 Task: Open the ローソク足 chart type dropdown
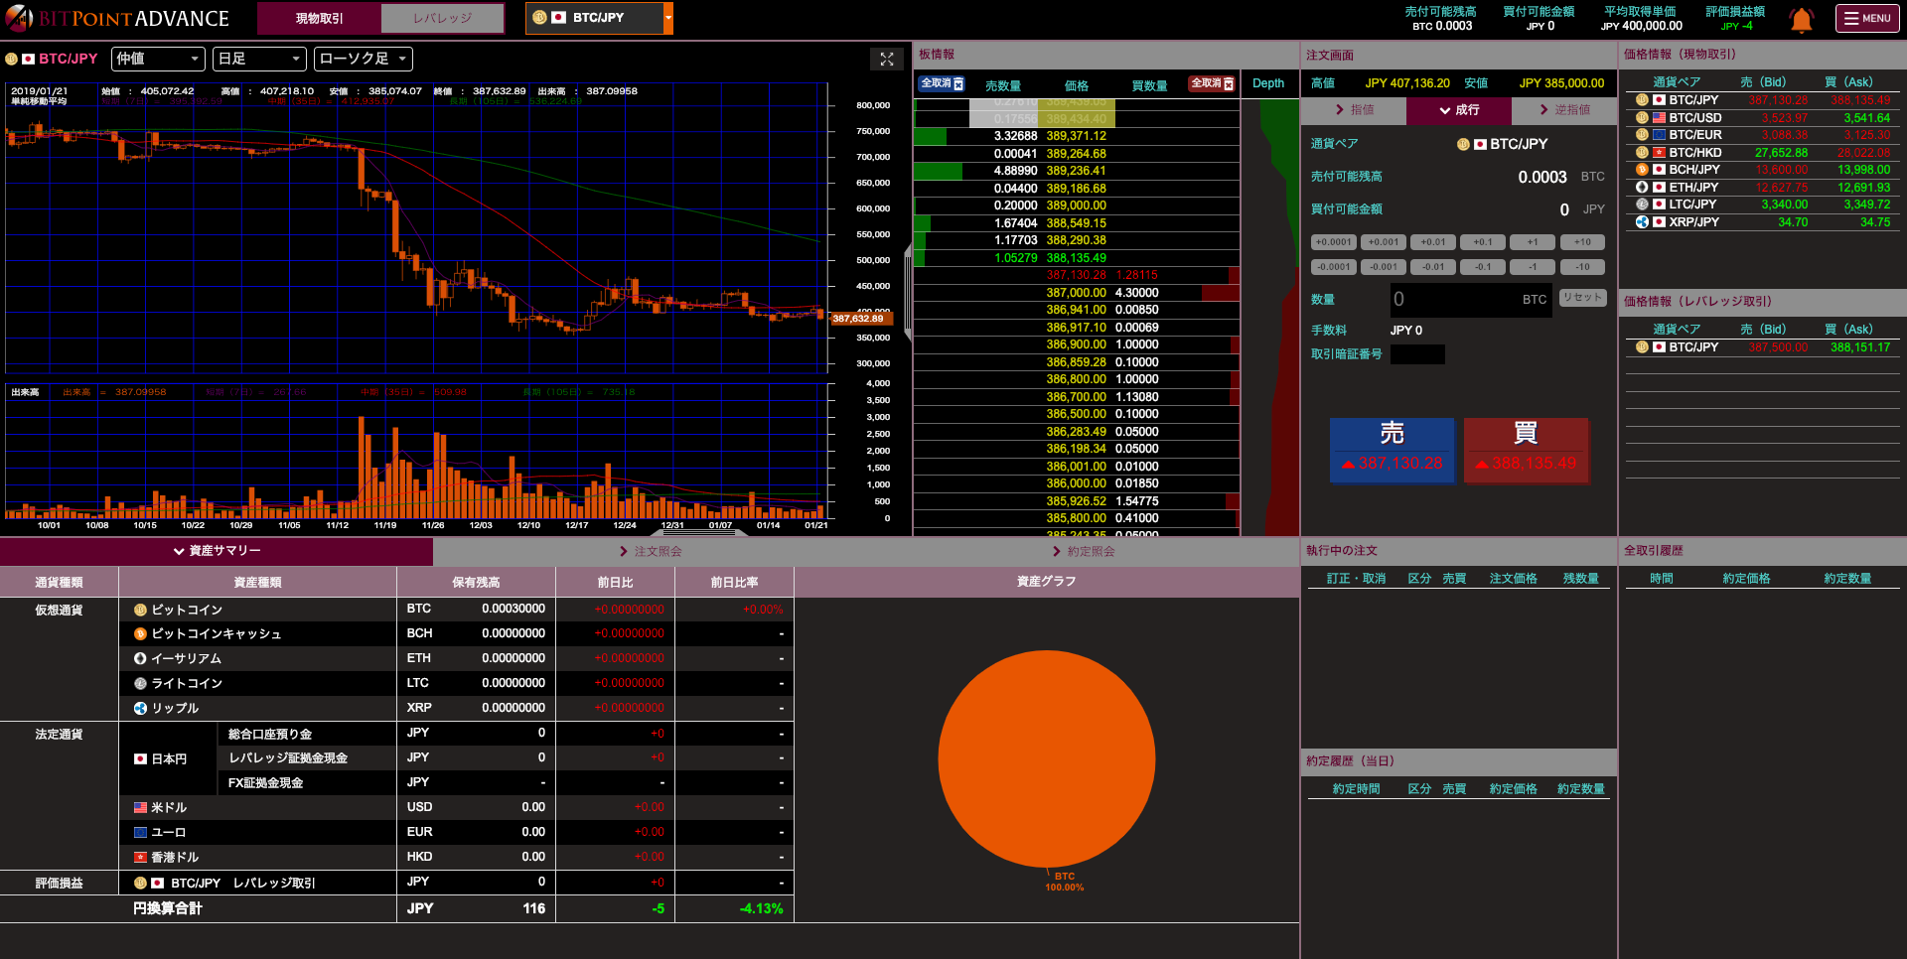click(x=364, y=60)
